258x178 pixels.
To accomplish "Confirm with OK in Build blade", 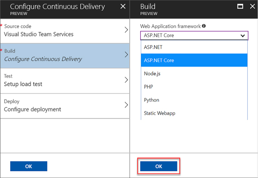I will pos(158,166).
